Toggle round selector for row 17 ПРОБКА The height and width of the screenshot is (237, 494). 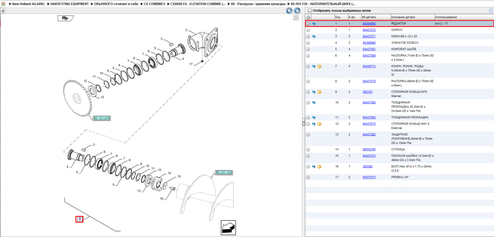(308, 177)
